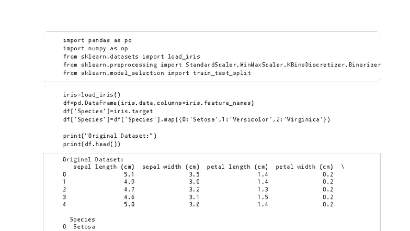
Task: Click the 5.1 sepal length value
Action: pos(129,174)
